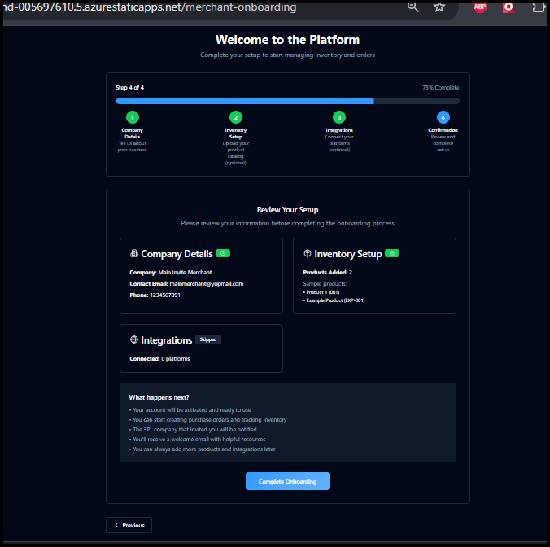Click company name Main Invite Merchant
Screen dimensions: 550x547
tap(185, 272)
